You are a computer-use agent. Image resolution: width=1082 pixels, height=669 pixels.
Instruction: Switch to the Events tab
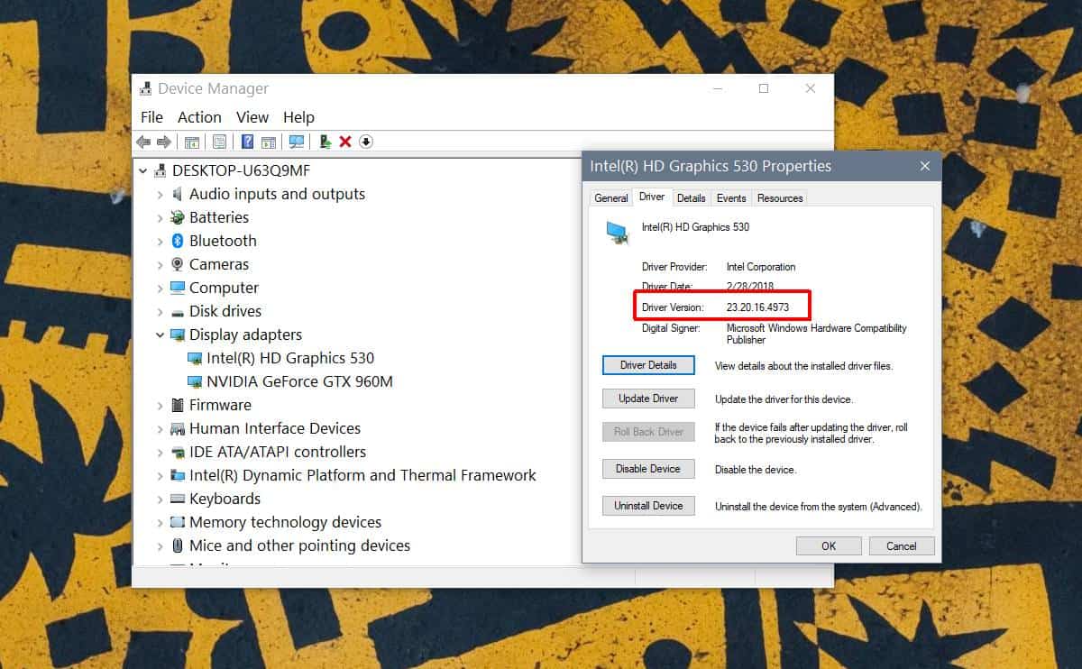tap(731, 198)
